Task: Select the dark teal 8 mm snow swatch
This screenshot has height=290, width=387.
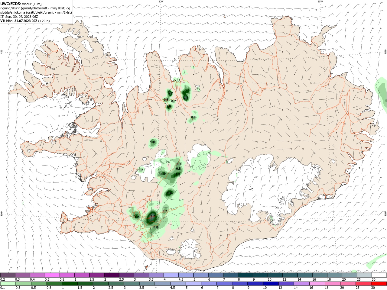Action: [246, 275]
